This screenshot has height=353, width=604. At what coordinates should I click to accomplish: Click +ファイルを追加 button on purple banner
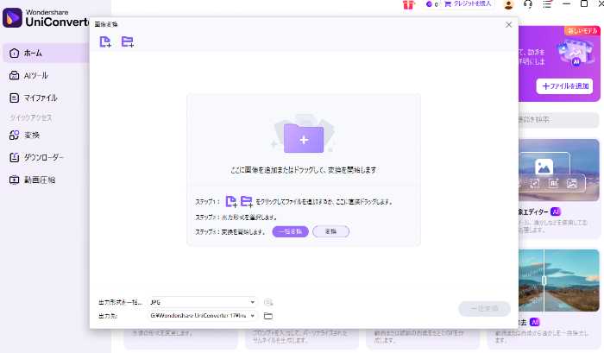(x=564, y=86)
